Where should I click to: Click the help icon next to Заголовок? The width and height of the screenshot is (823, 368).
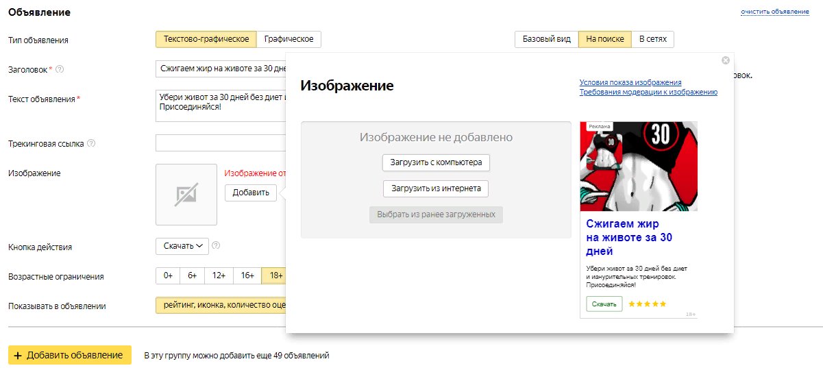[60, 69]
